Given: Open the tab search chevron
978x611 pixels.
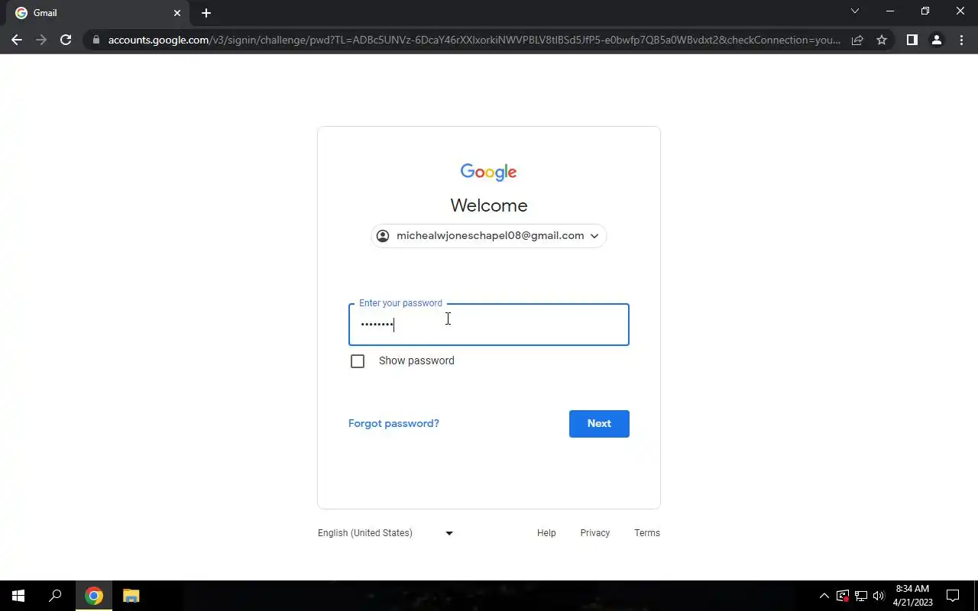Looking at the screenshot, I should click(x=855, y=11).
